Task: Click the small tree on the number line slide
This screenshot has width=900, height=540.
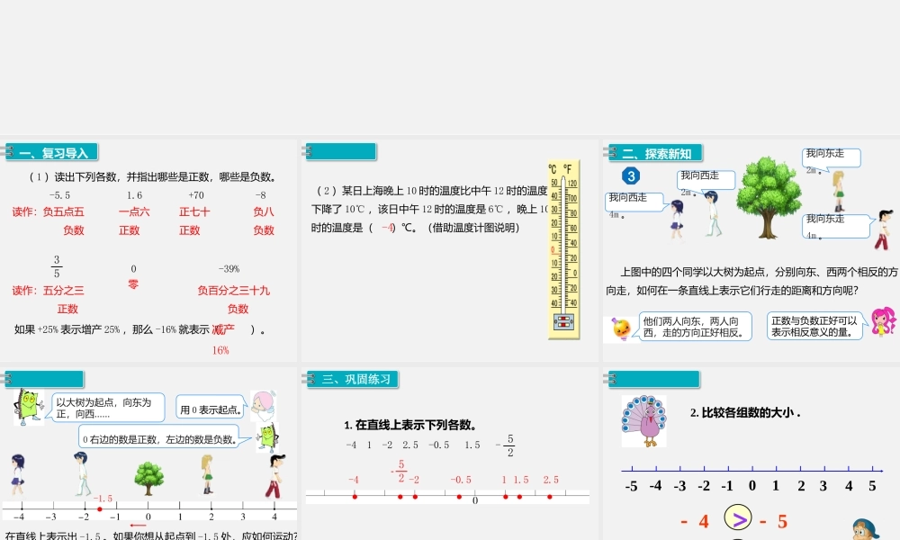Action: point(148,477)
